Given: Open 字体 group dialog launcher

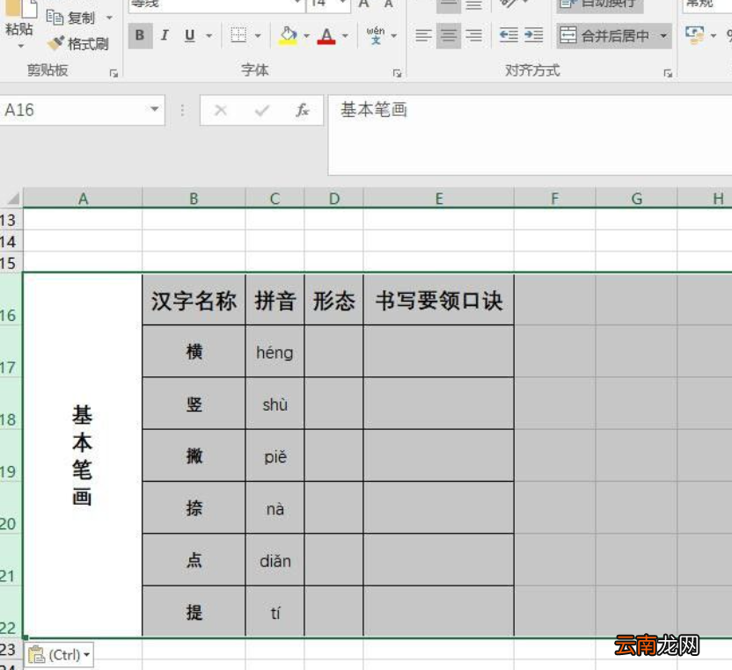Looking at the screenshot, I should pos(397,73).
